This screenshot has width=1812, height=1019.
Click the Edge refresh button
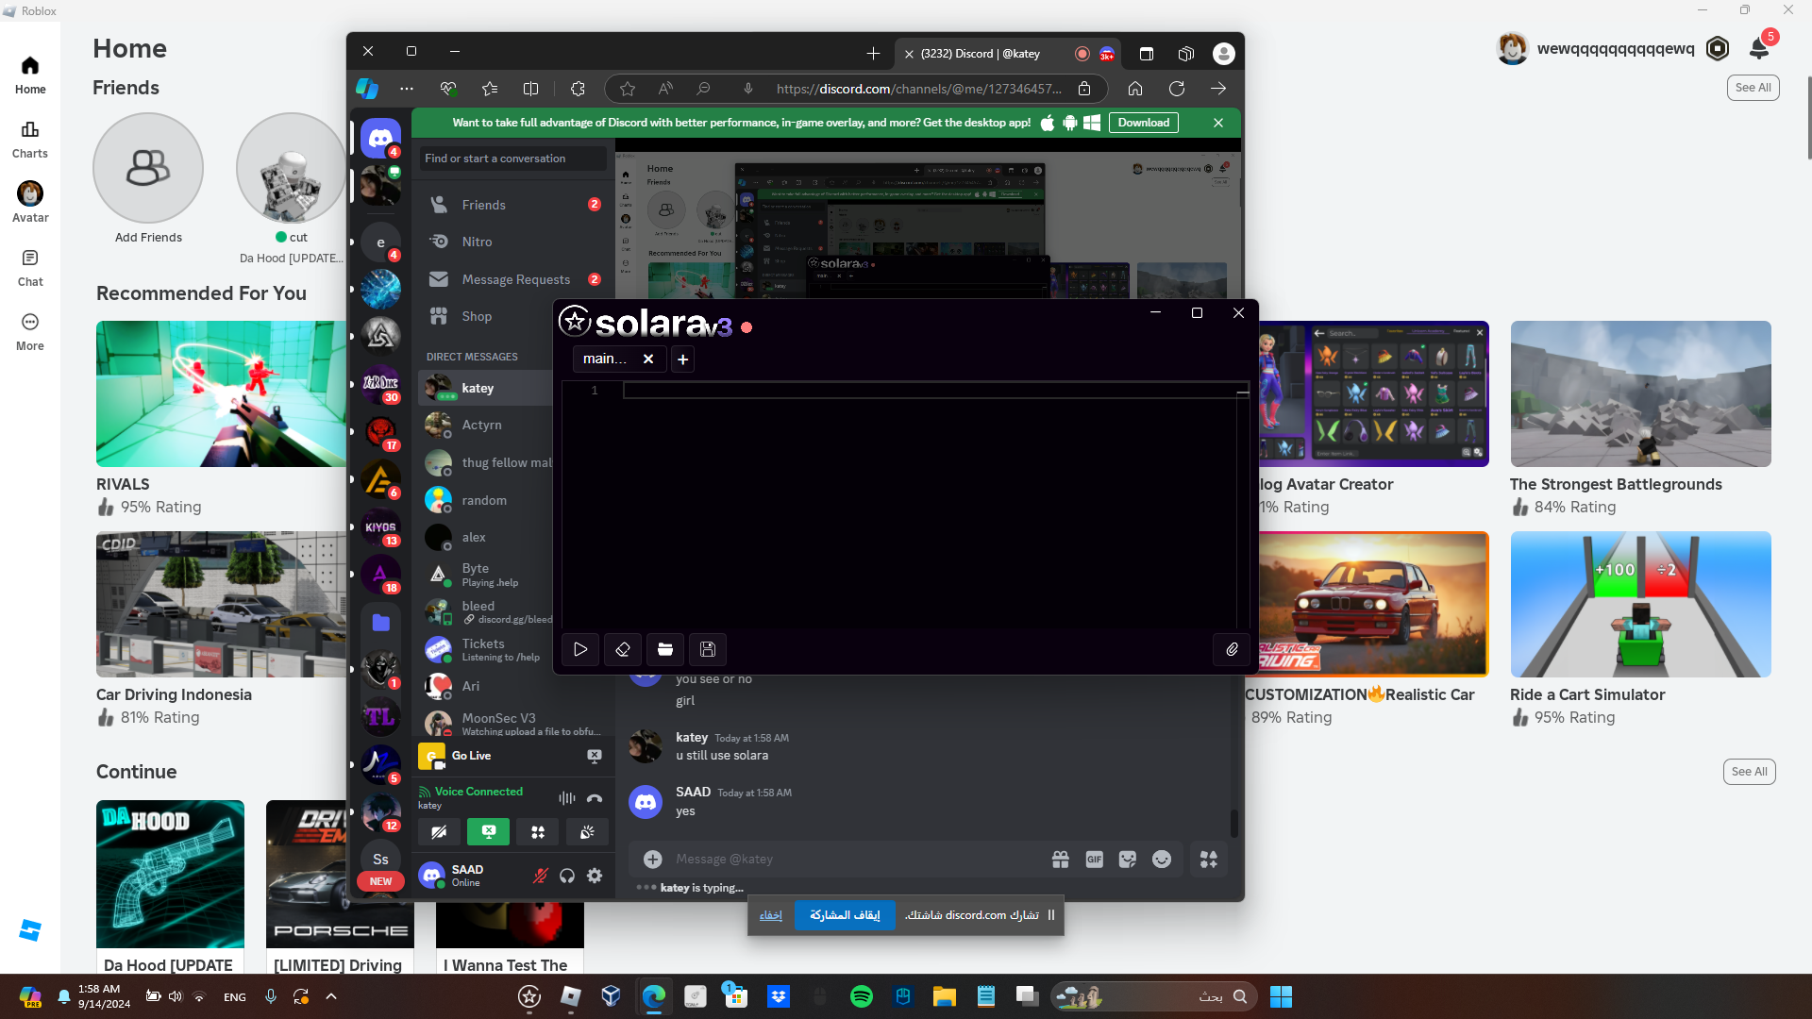pos(1177,89)
